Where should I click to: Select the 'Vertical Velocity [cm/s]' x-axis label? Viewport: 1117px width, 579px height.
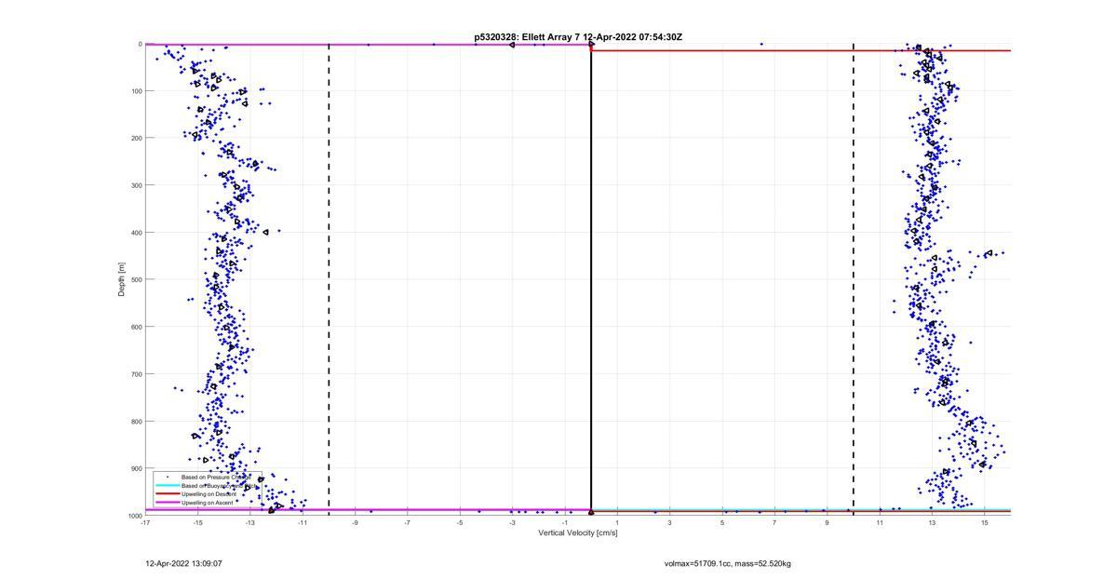[x=578, y=533]
